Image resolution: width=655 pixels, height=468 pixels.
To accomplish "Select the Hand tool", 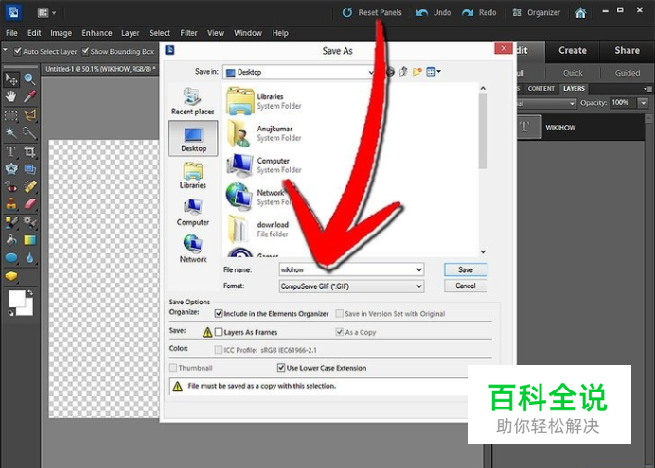I will pos(11,96).
